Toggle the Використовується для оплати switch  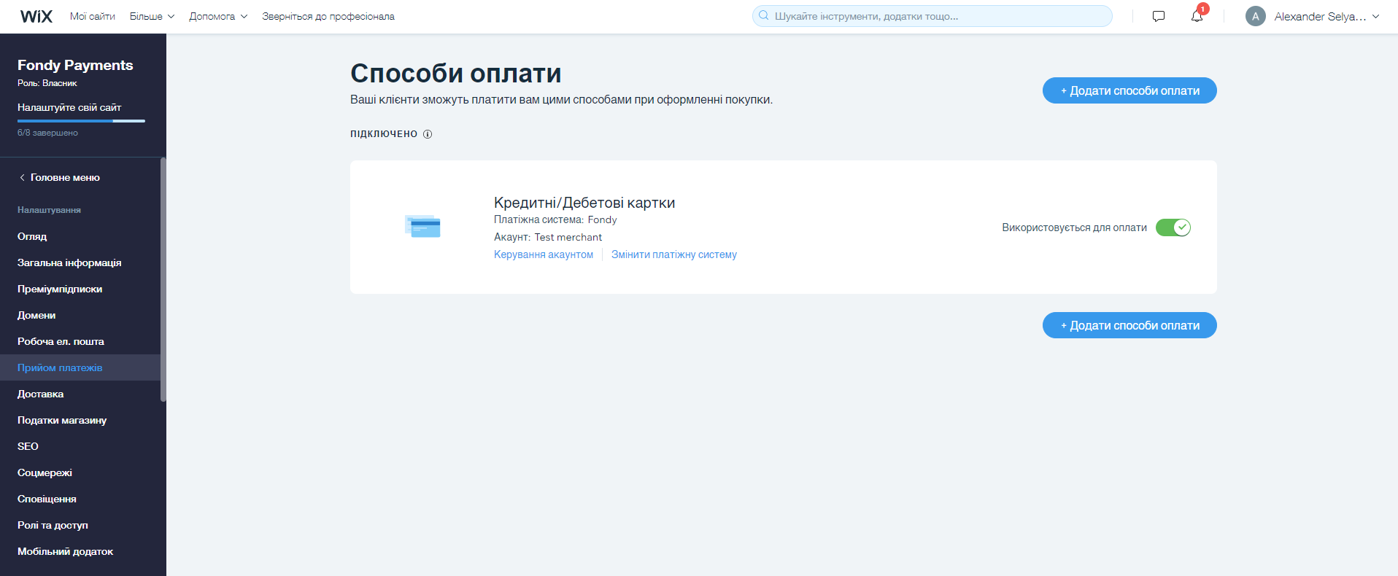1173,227
